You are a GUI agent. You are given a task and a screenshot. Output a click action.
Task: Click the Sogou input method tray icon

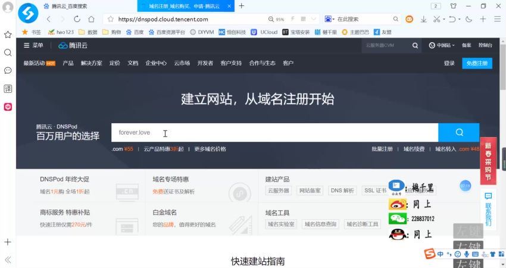point(430,254)
